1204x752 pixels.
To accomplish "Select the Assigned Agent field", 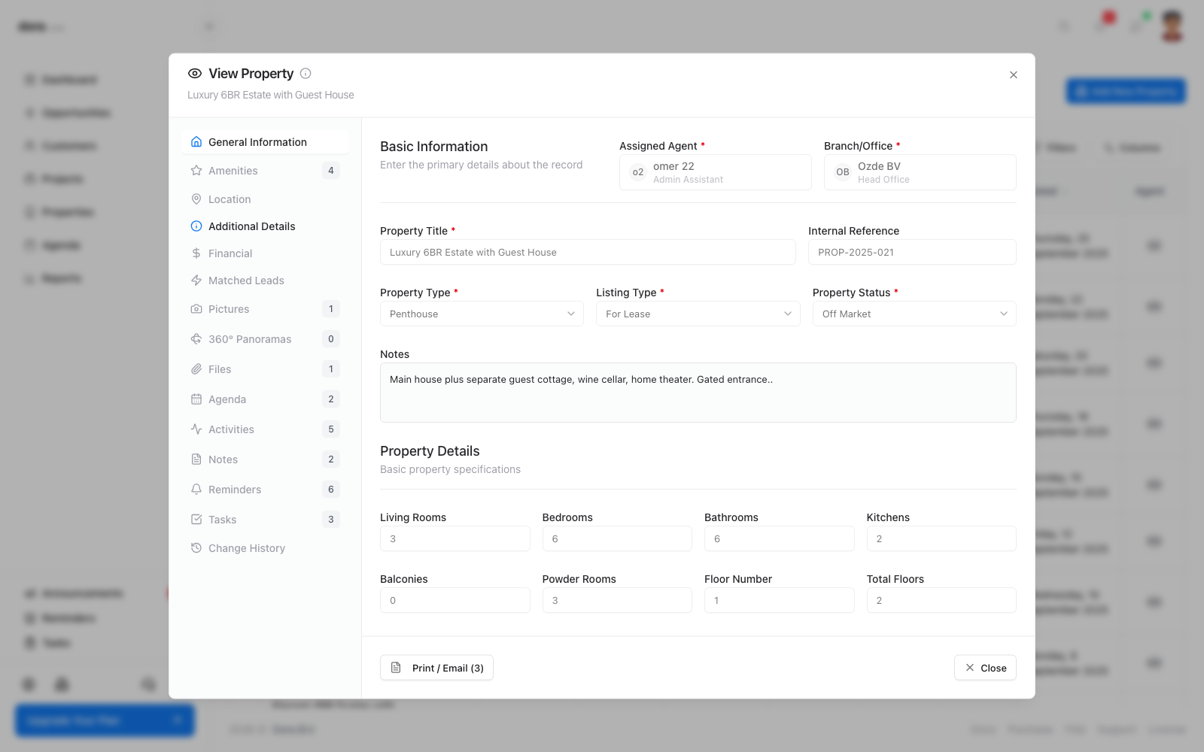I will click(716, 172).
